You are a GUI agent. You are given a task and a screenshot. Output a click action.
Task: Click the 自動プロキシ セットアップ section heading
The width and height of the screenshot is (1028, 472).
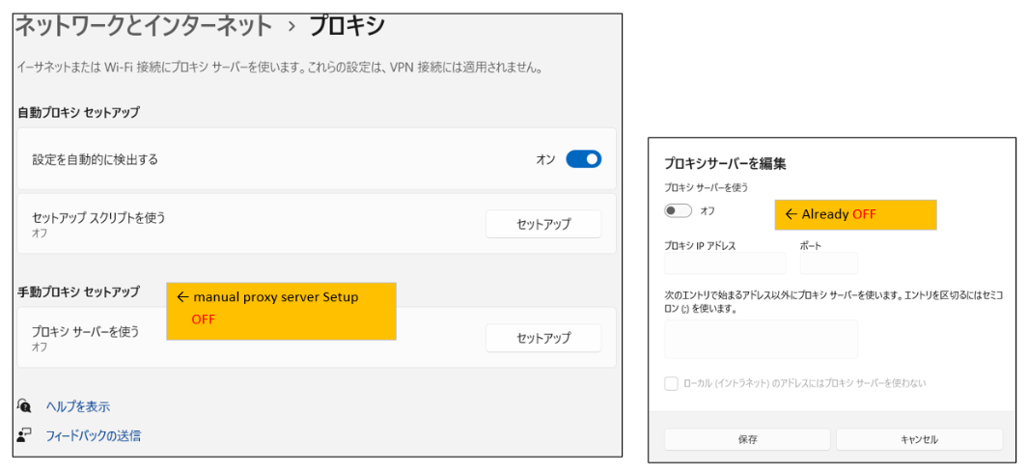pos(78,112)
